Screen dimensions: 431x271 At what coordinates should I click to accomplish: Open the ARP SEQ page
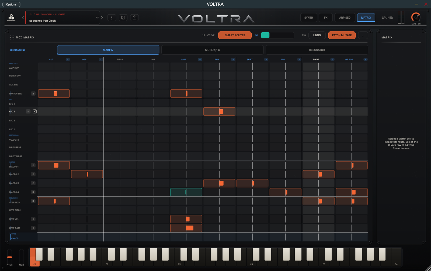click(345, 18)
